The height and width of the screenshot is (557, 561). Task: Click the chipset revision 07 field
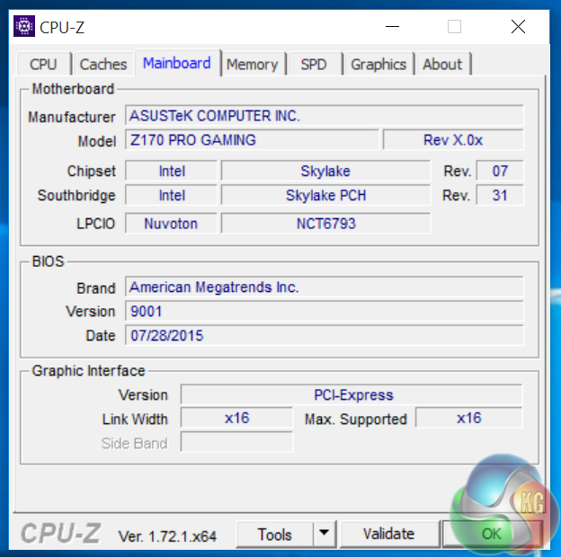click(500, 171)
